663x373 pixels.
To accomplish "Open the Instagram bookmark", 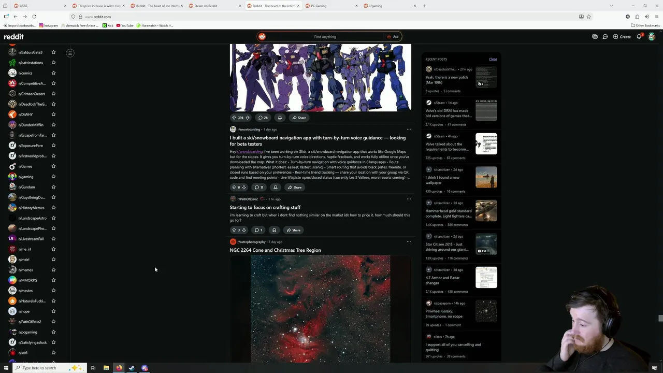I will pyautogui.click(x=48, y=25).
